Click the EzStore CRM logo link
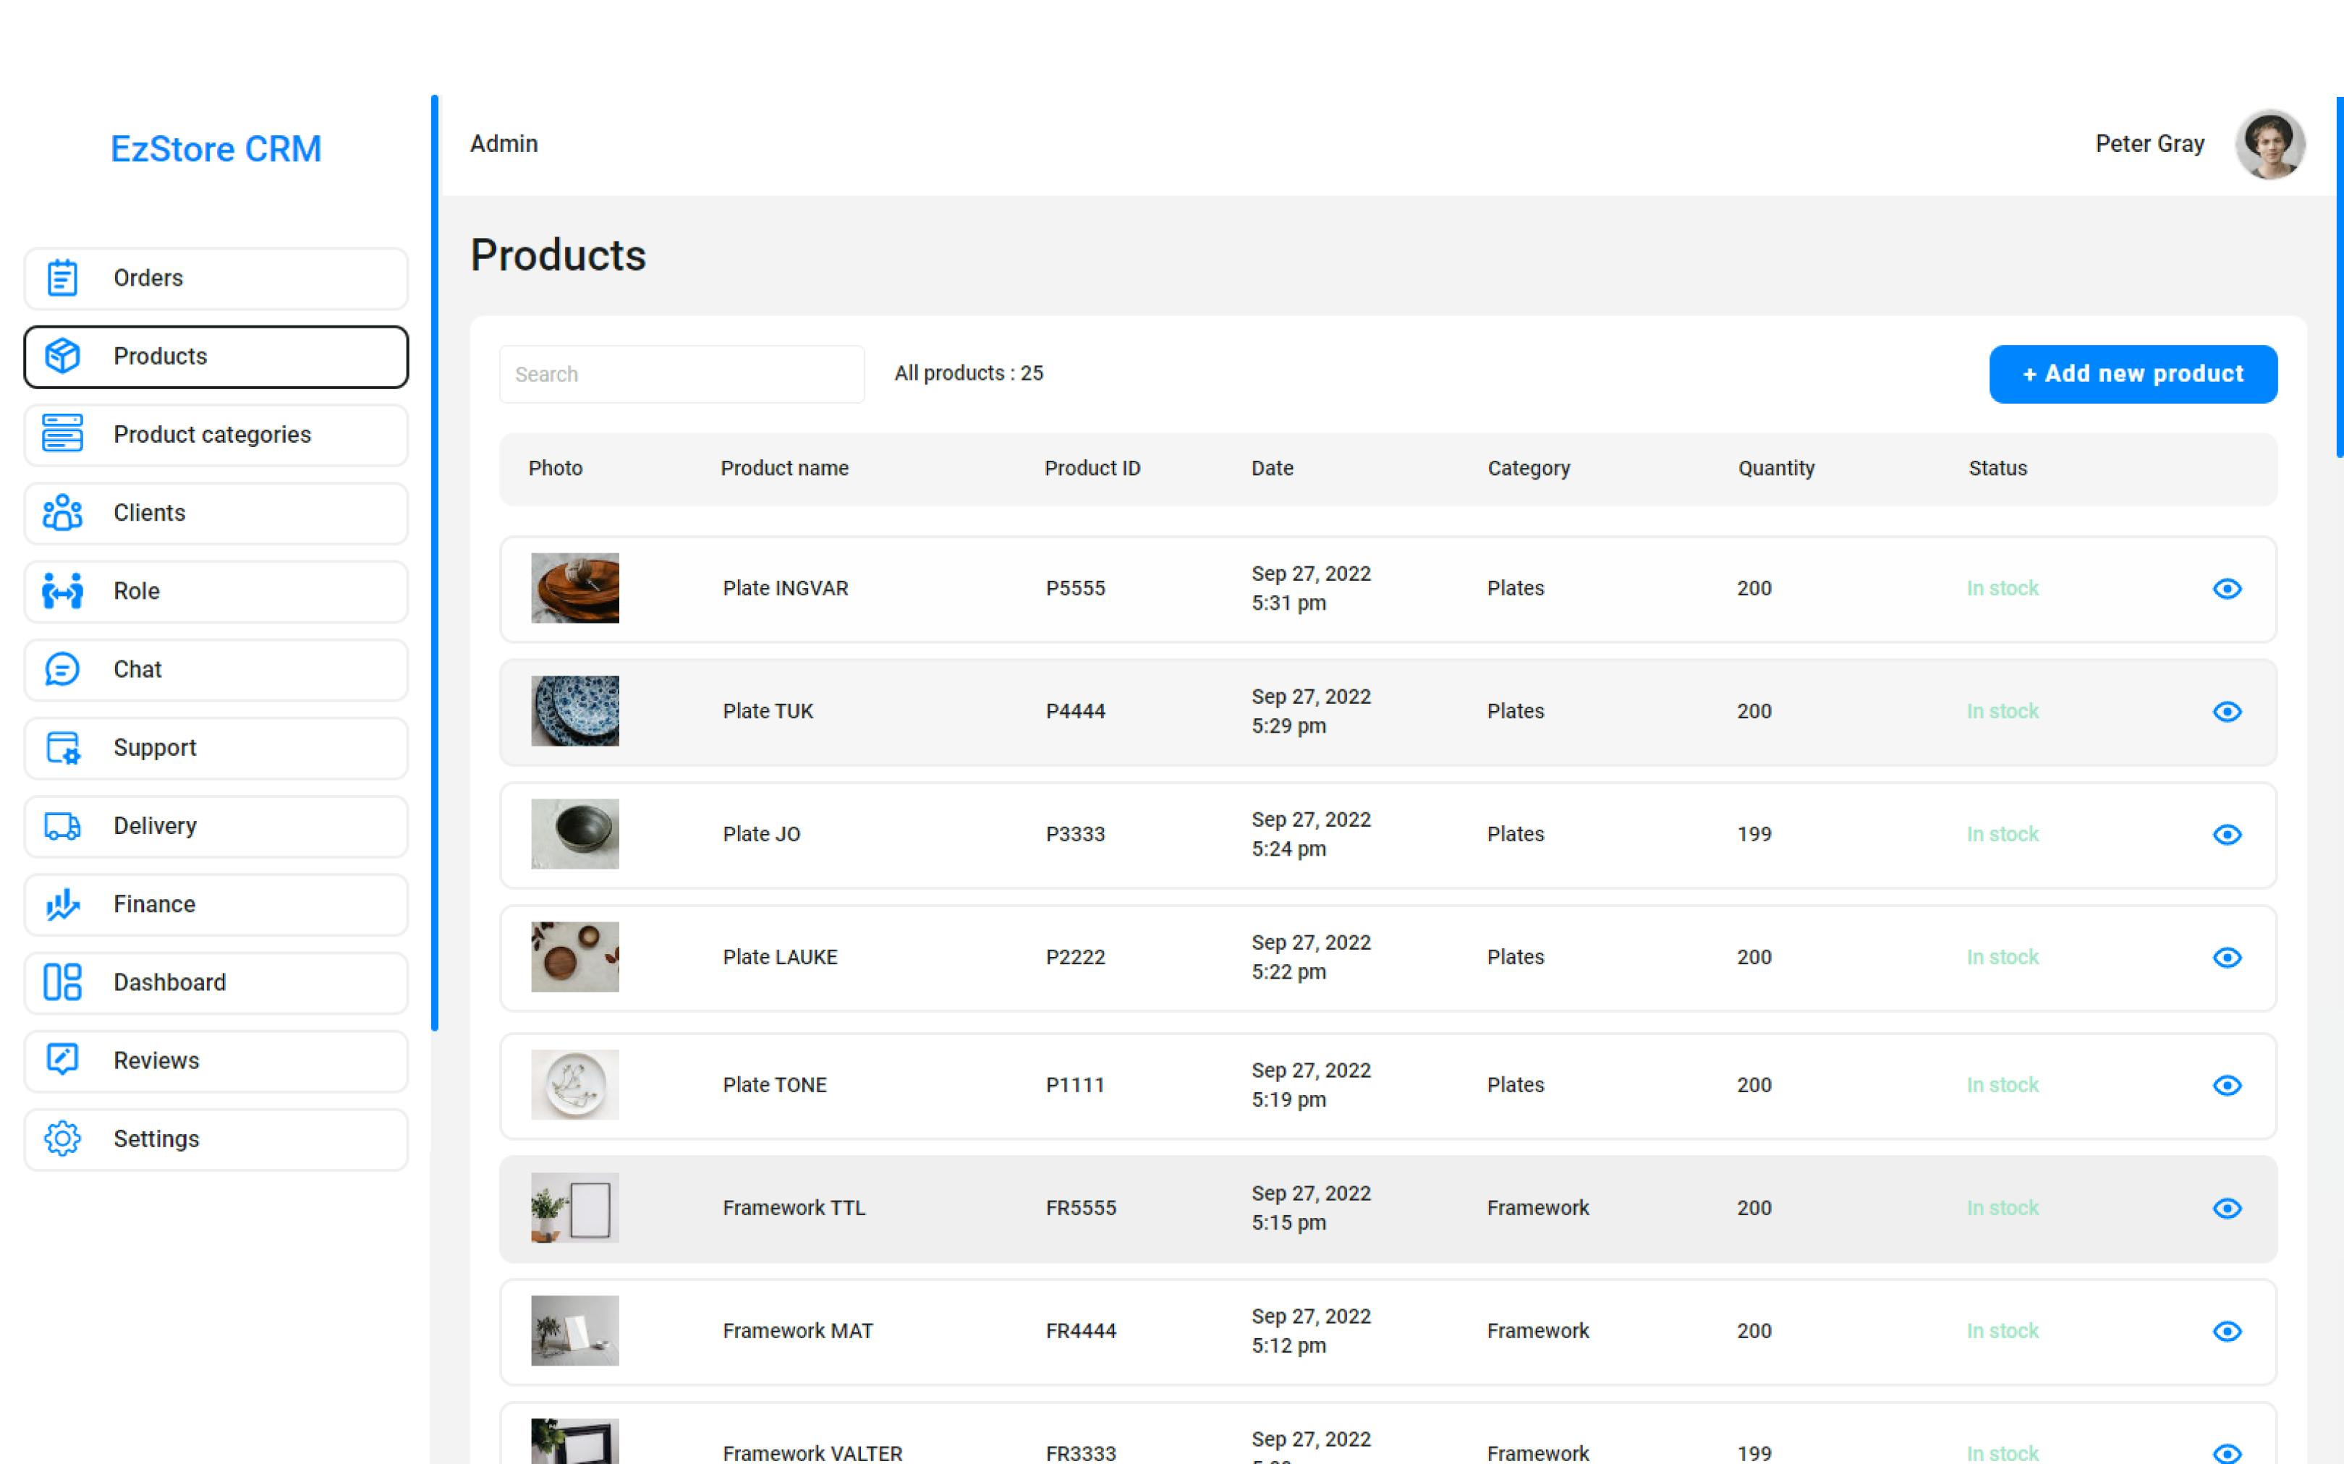The height and width of the screenshot is (1464, 2344). coord(215,149)
